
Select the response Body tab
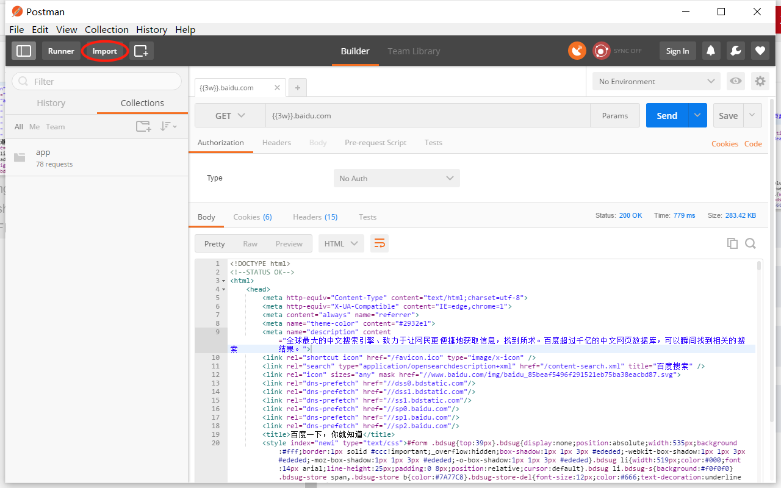[x=206, y=217]
